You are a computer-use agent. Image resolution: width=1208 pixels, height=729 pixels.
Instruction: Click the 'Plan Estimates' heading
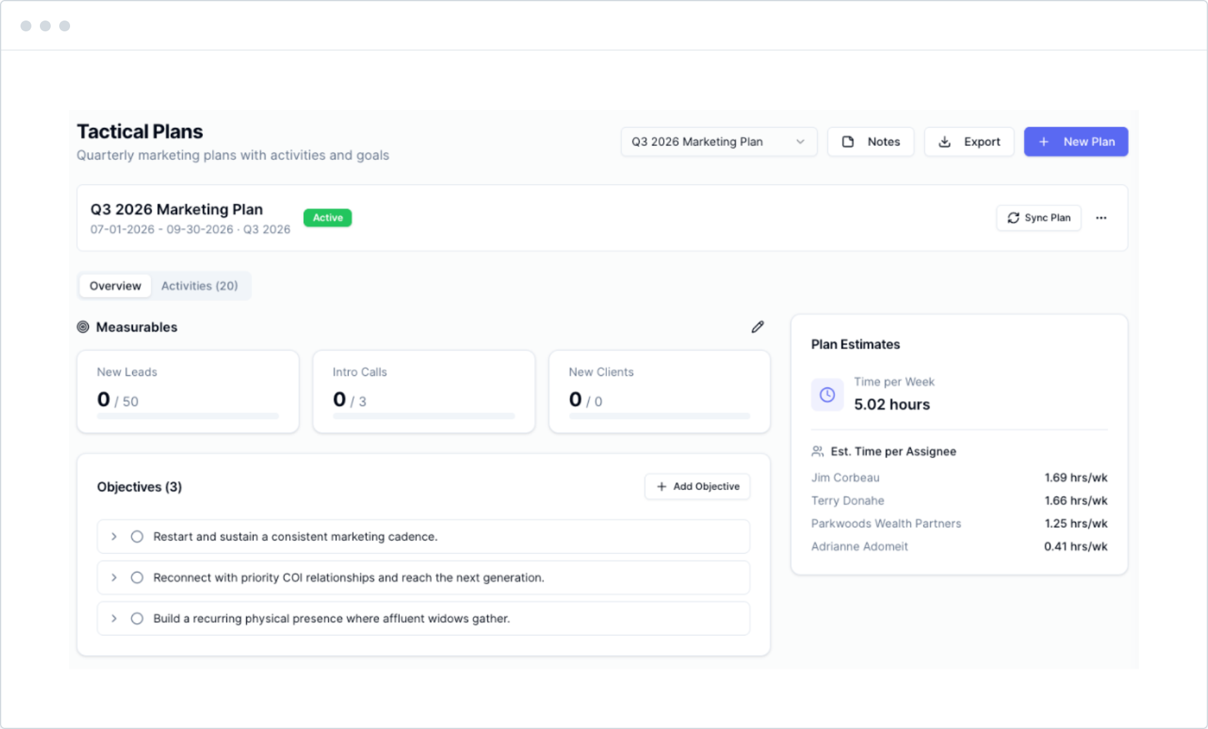(x=855, y=345)
